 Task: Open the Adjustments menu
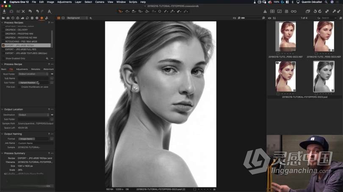(x=64, y=2)
